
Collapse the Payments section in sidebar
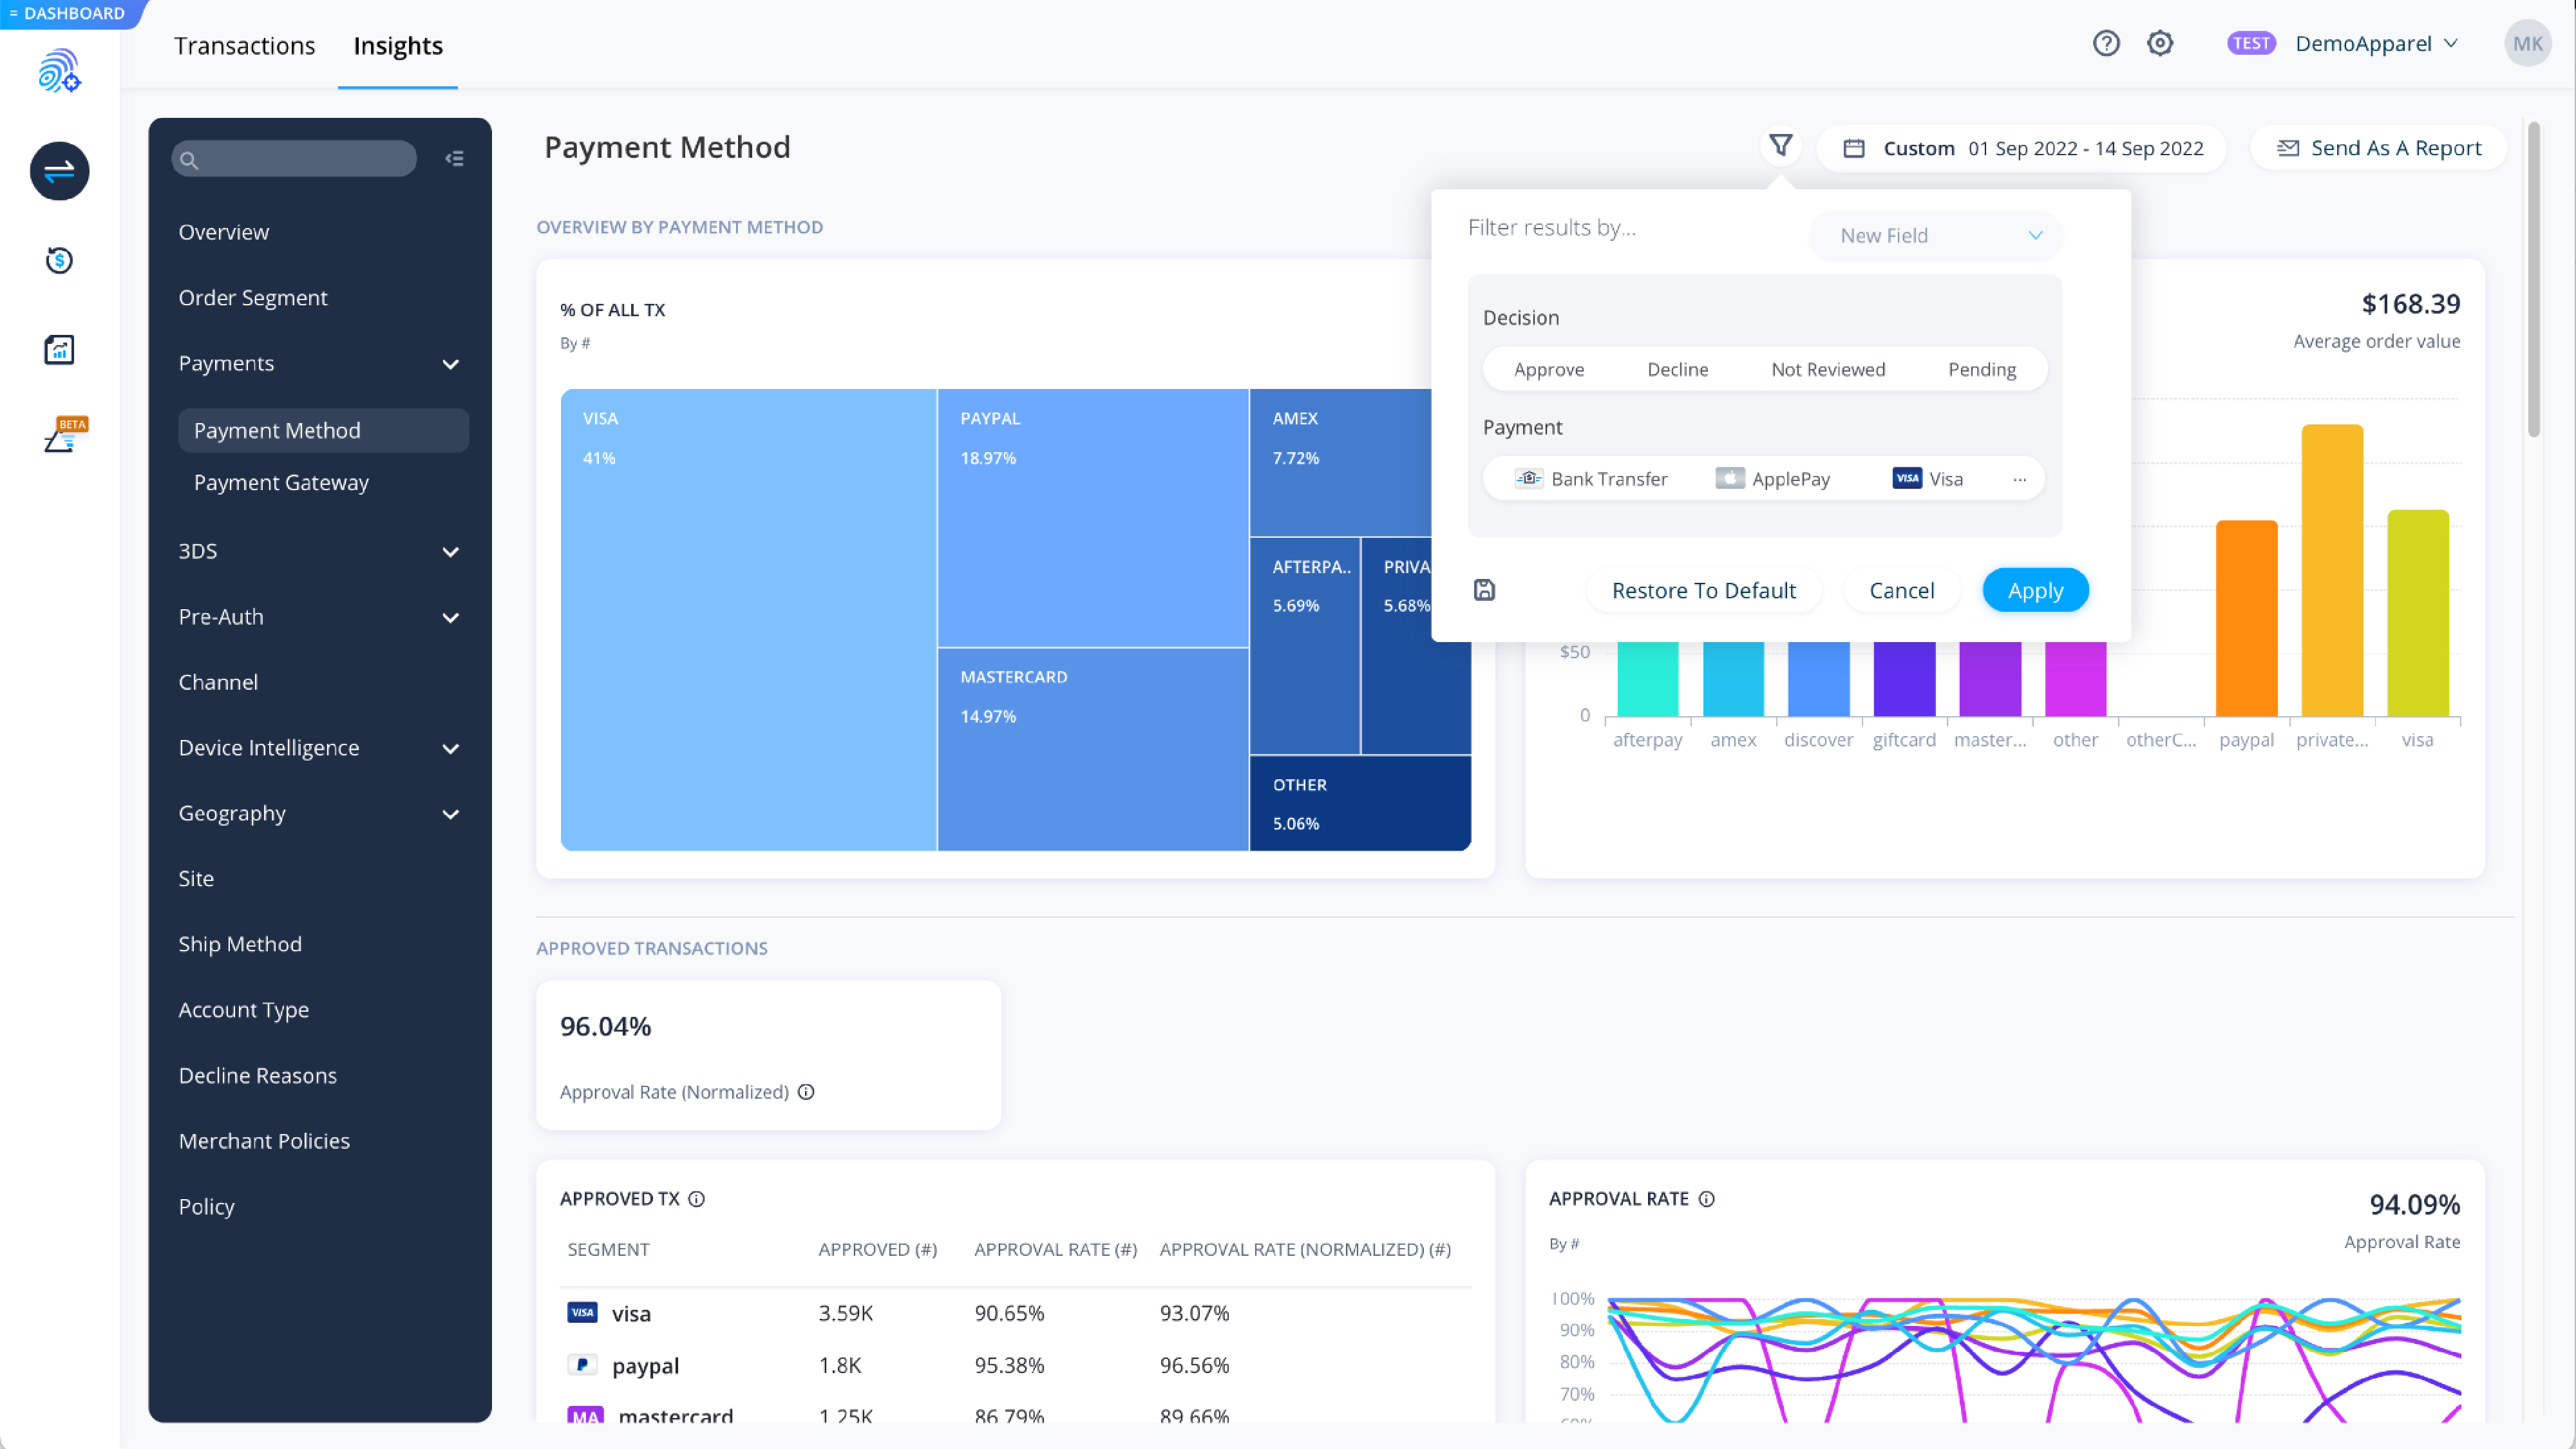coord(450,364)
